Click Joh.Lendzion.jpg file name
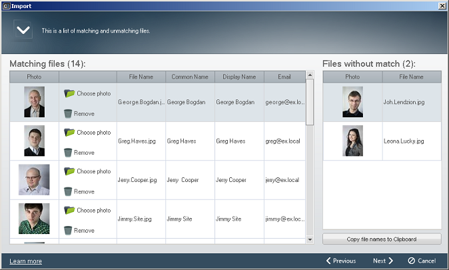 404,102
